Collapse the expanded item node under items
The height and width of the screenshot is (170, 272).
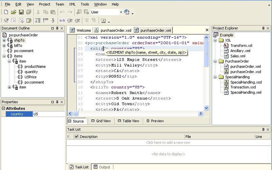click(9, 61)
